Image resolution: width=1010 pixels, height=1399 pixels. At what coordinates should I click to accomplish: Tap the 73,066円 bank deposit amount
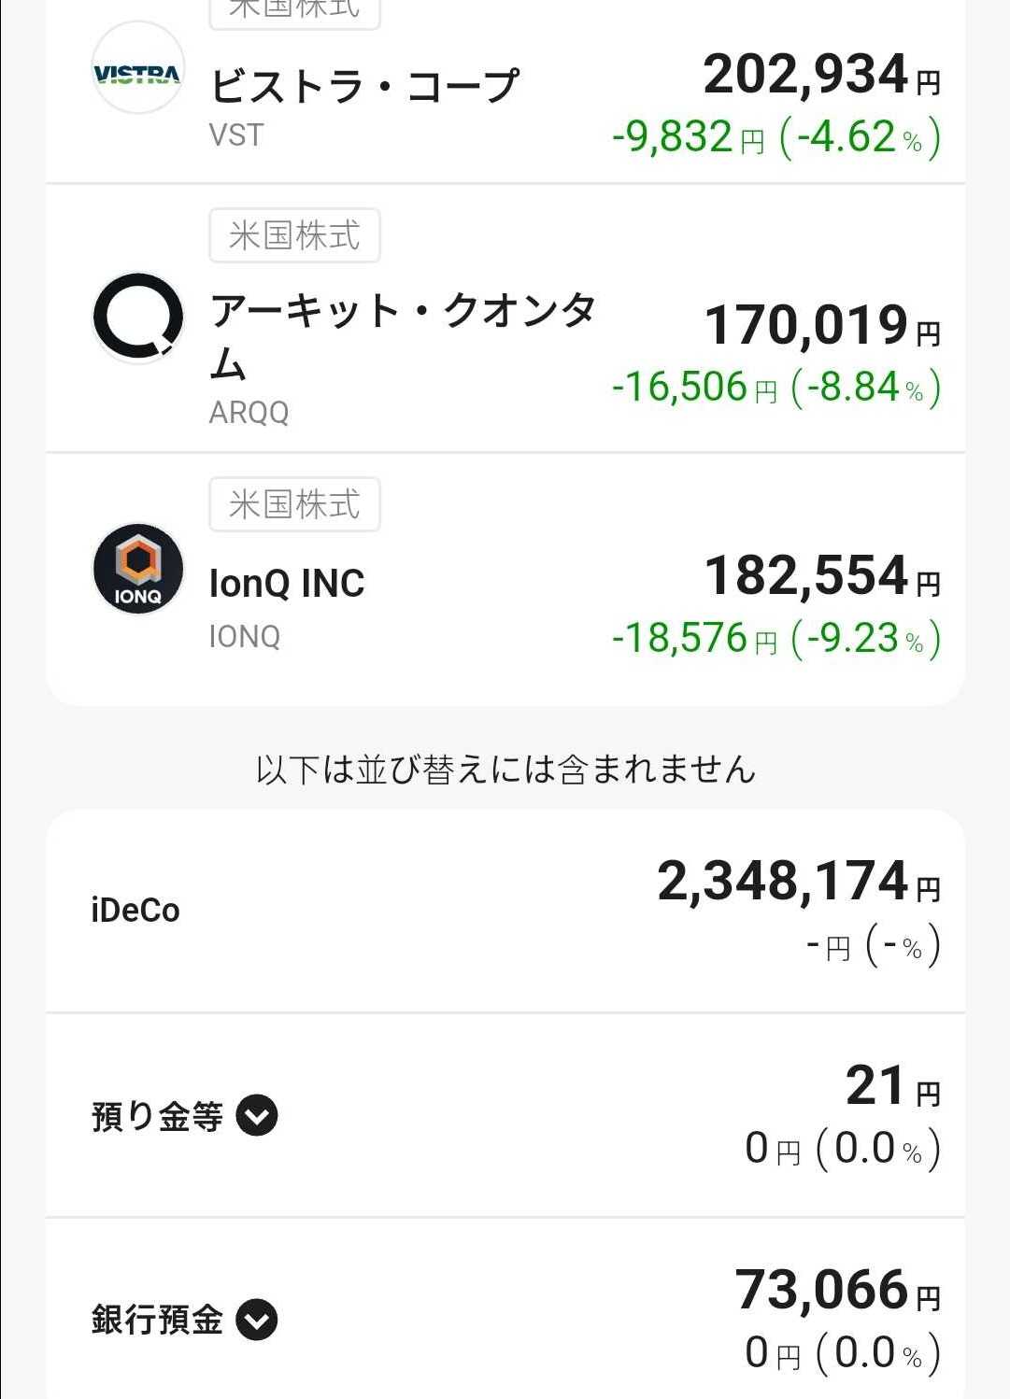click(x=838, y=1290)
